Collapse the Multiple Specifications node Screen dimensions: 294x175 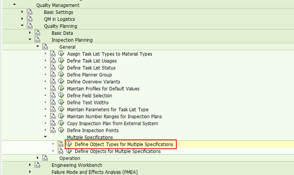(46, 138)
